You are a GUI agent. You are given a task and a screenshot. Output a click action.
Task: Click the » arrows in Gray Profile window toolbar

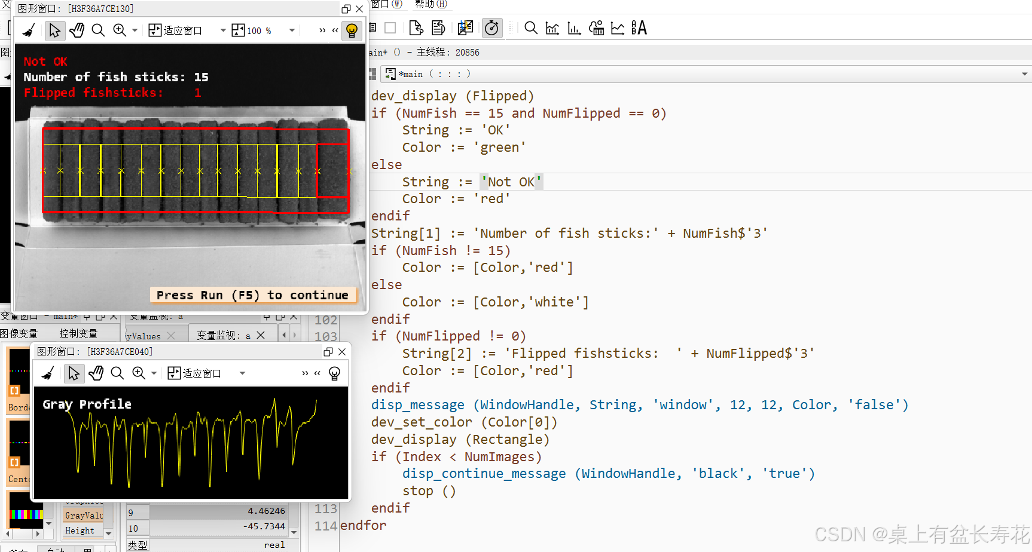305,373
